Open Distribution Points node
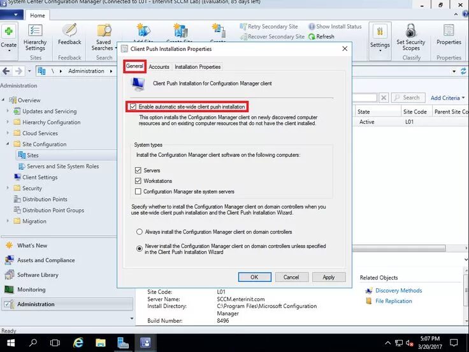The image size is (469, 352). 45,200
